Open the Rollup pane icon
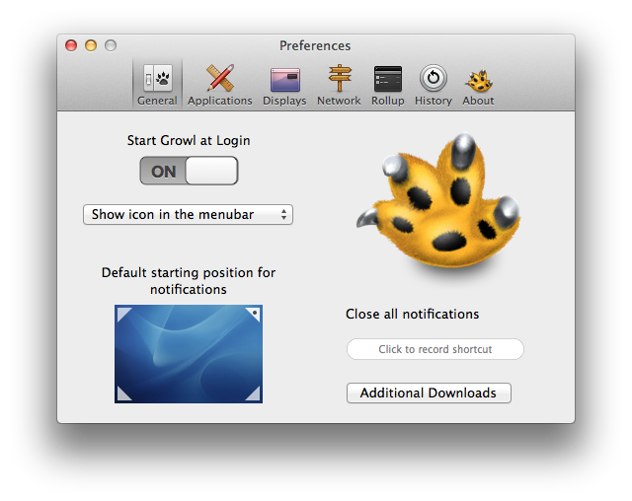The width and height of the screenshot is (632, 501). click(388, 79)
